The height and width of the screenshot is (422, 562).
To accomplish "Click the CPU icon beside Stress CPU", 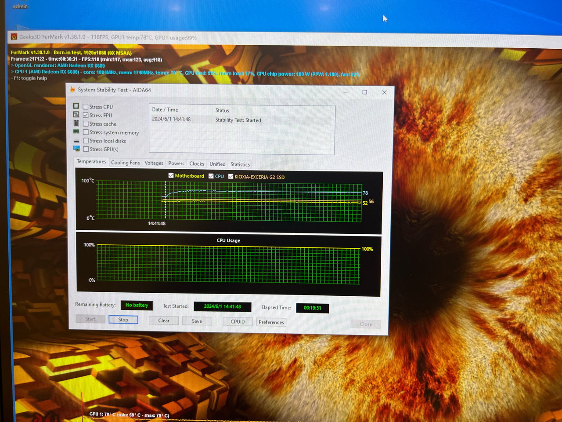I will point(77,106).
